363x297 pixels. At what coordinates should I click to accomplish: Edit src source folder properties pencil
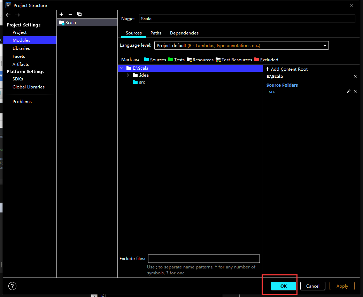(x=349, y=91)
